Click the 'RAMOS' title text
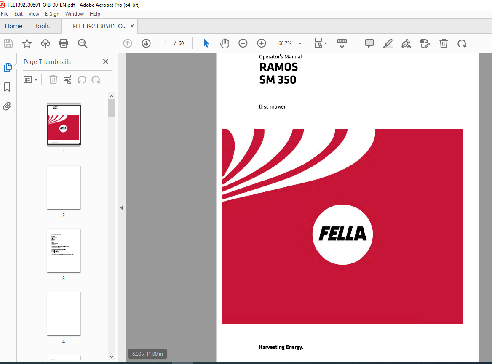Viewport: 492px width, 364px height. click(x=278, y=67)
